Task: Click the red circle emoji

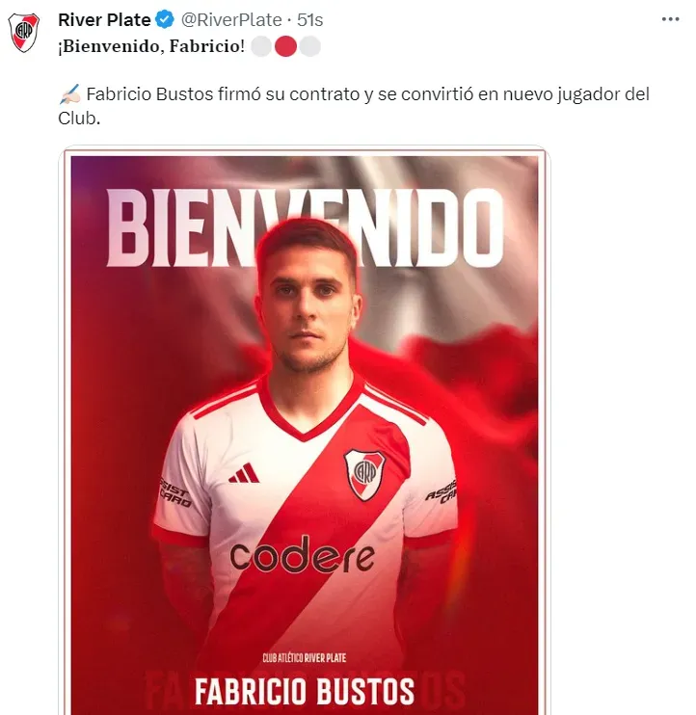Action: point(286,46)
